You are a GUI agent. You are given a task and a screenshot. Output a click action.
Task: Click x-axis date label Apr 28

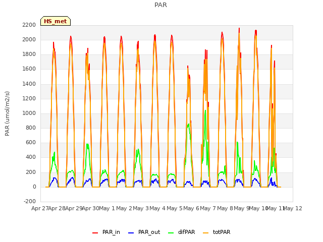pyautogui.click(x=57, y=208)
